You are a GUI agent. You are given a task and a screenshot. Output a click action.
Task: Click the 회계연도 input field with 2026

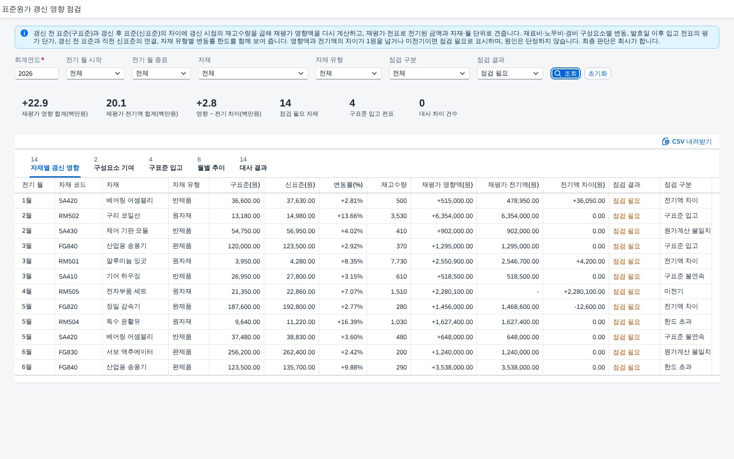click(37, 73)
